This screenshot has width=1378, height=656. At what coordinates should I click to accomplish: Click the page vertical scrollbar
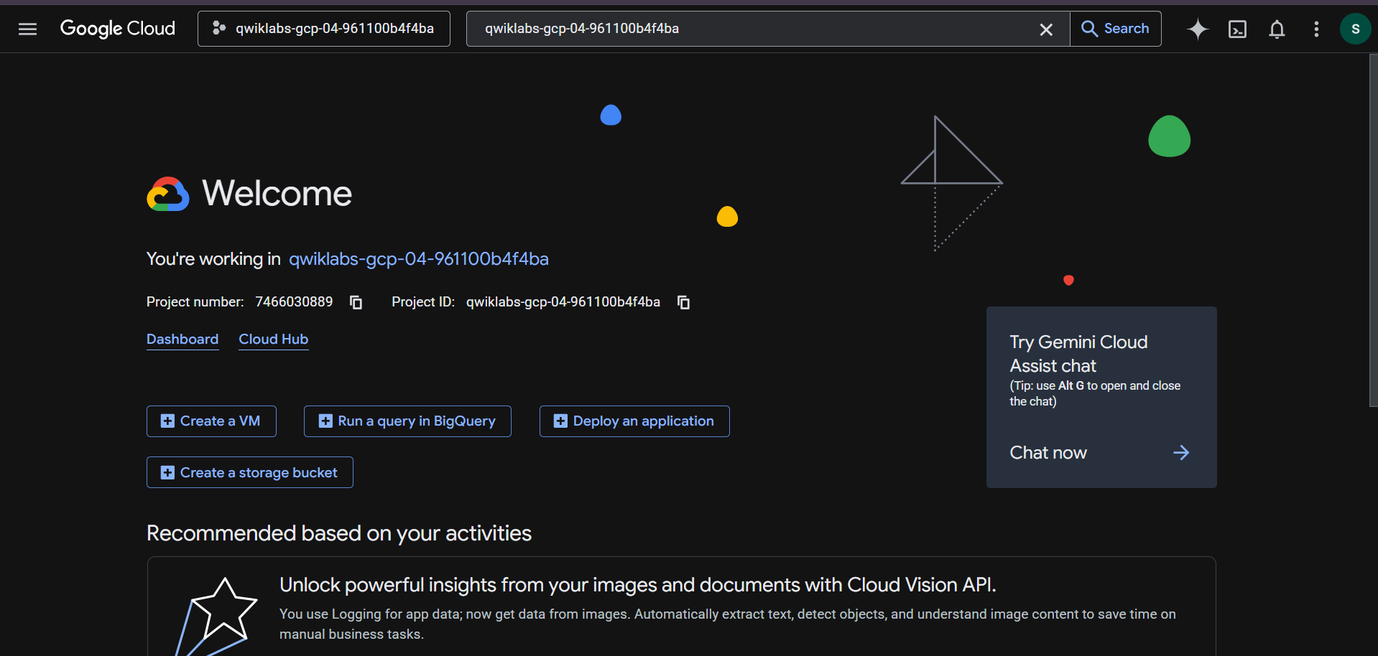[x=1373, y=230]
